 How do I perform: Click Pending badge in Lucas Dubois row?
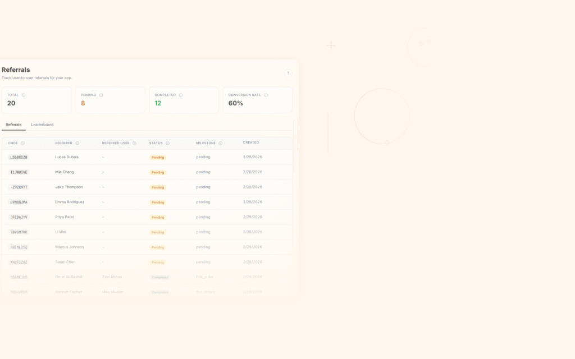[158, 157]
